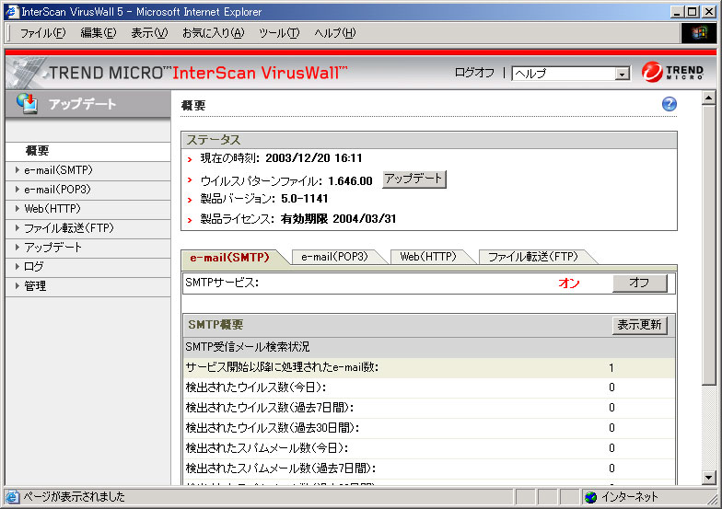Open 管理 in the sidebar
Viewport: 722px width, 509px height.
35,285
